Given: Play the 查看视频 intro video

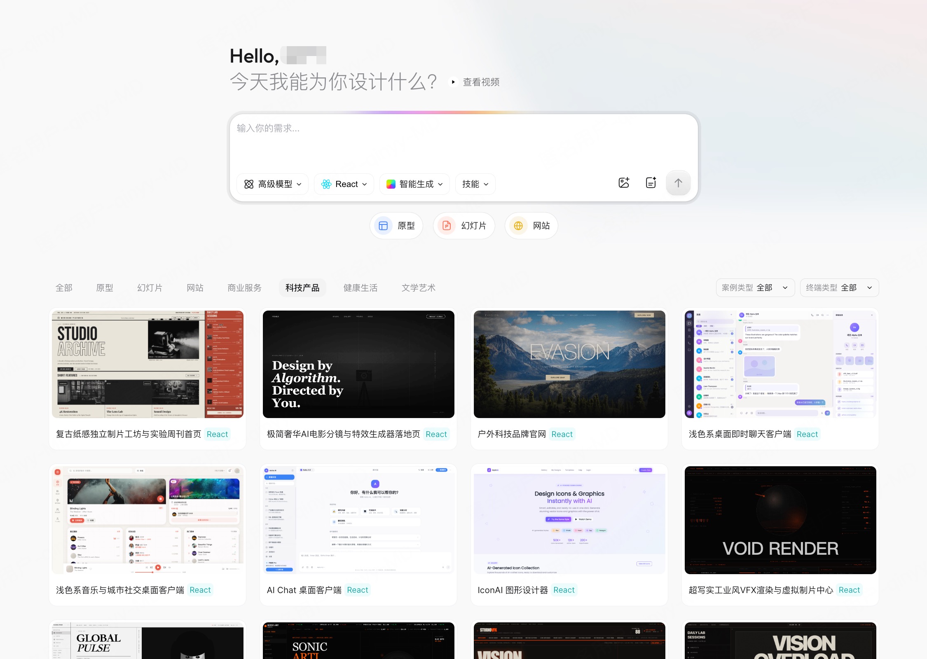Looking at the screenshot, I should coord(475,82).
